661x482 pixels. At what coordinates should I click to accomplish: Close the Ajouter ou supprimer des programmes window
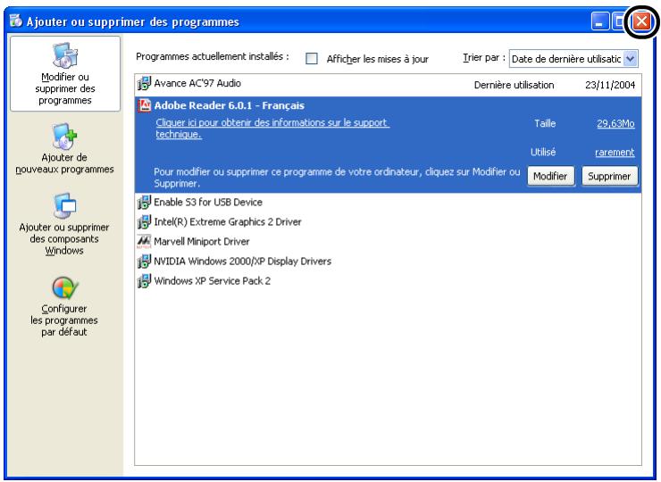[641, 21]
